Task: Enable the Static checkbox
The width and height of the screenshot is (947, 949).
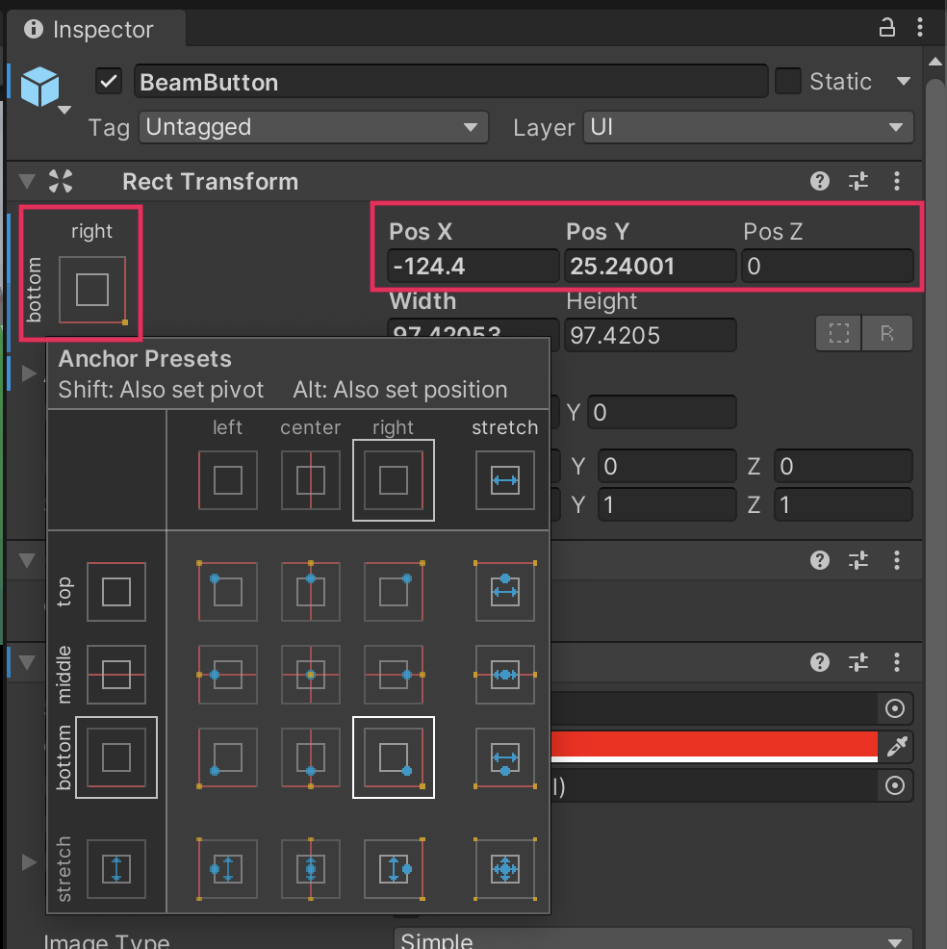Action: click(788, 82)
